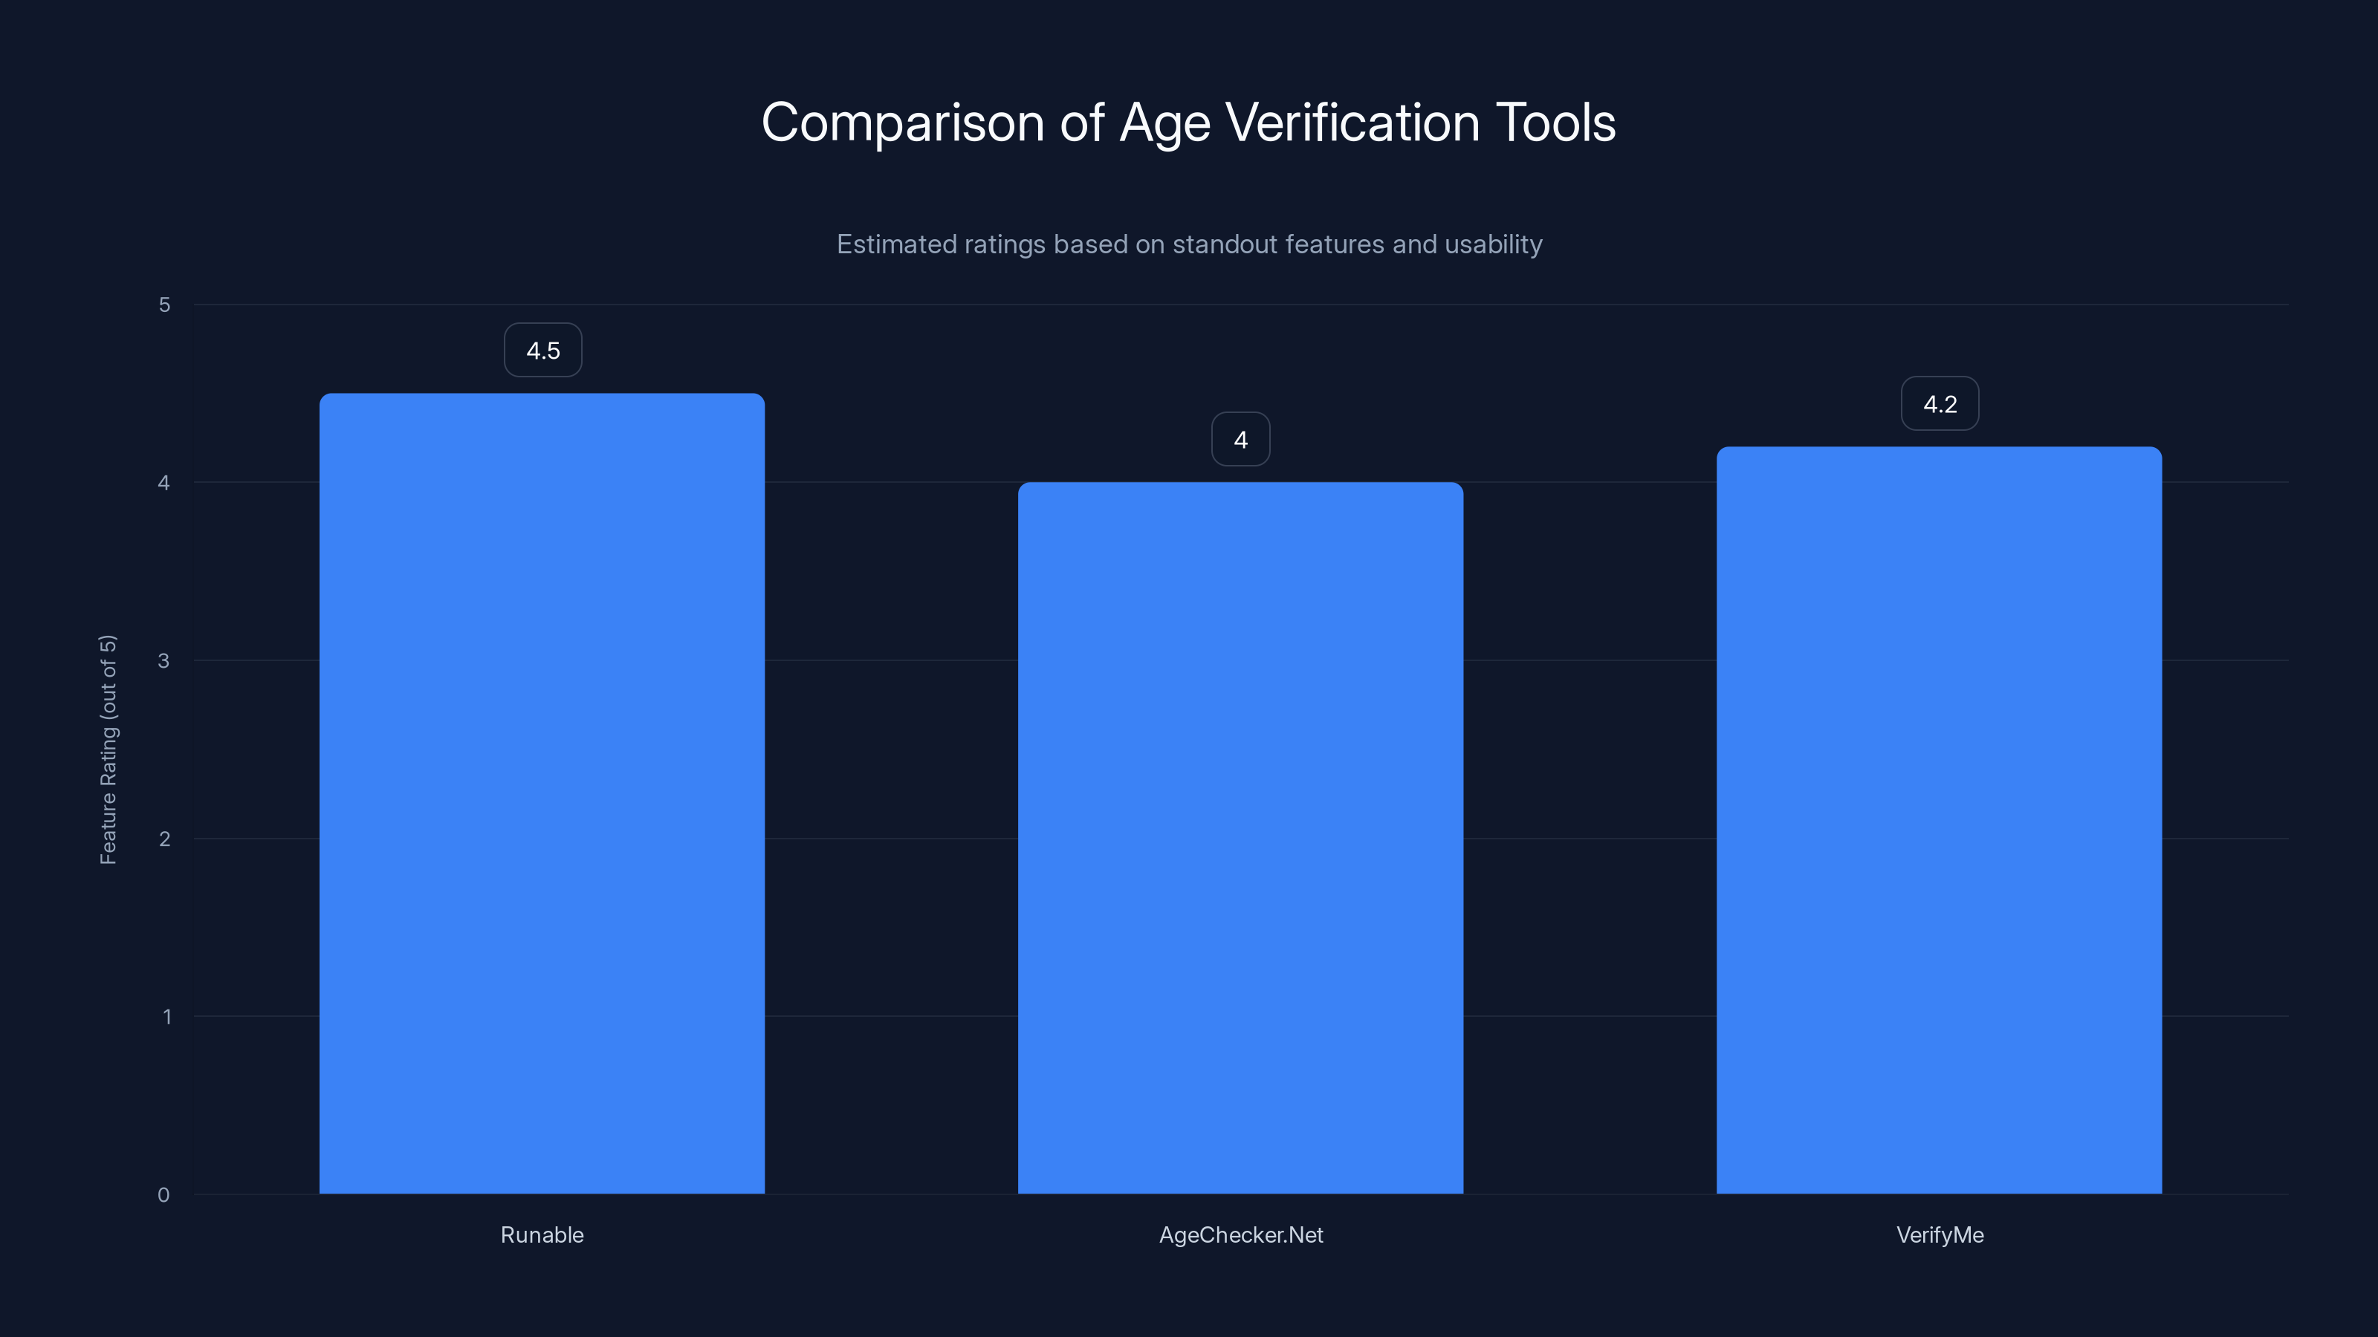
Task: Click the subtitle about estimated ratings
Action: pos(1189,244)
